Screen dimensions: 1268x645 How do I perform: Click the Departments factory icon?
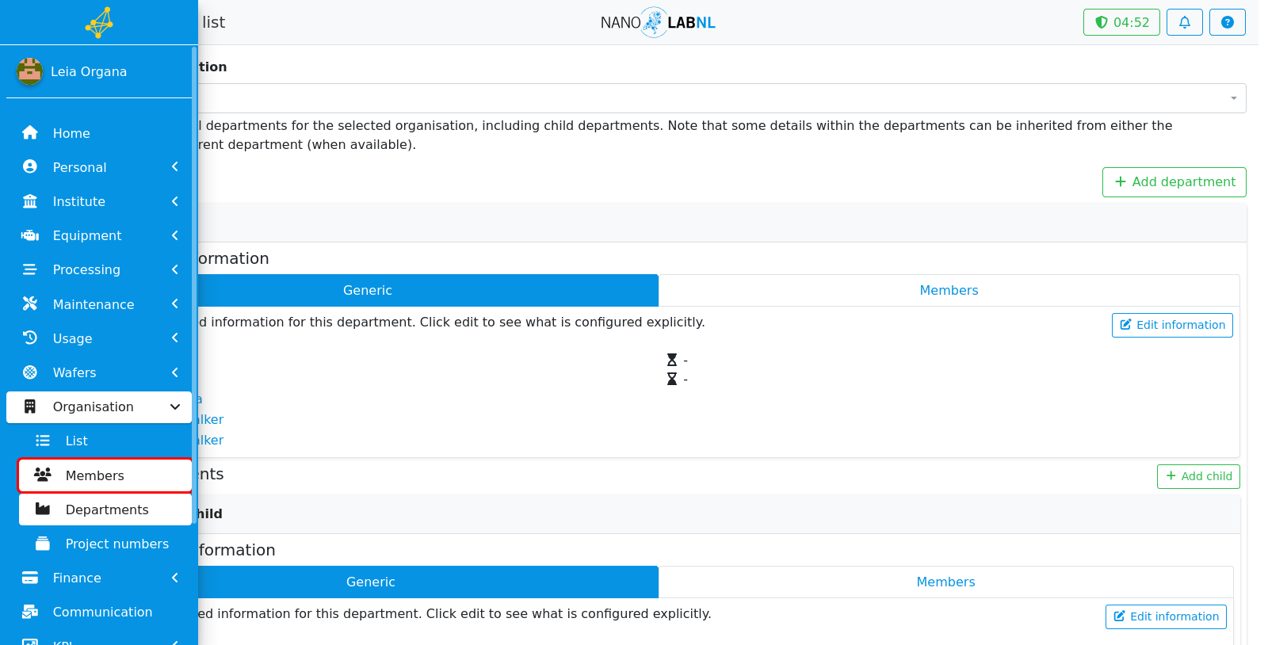43,510
